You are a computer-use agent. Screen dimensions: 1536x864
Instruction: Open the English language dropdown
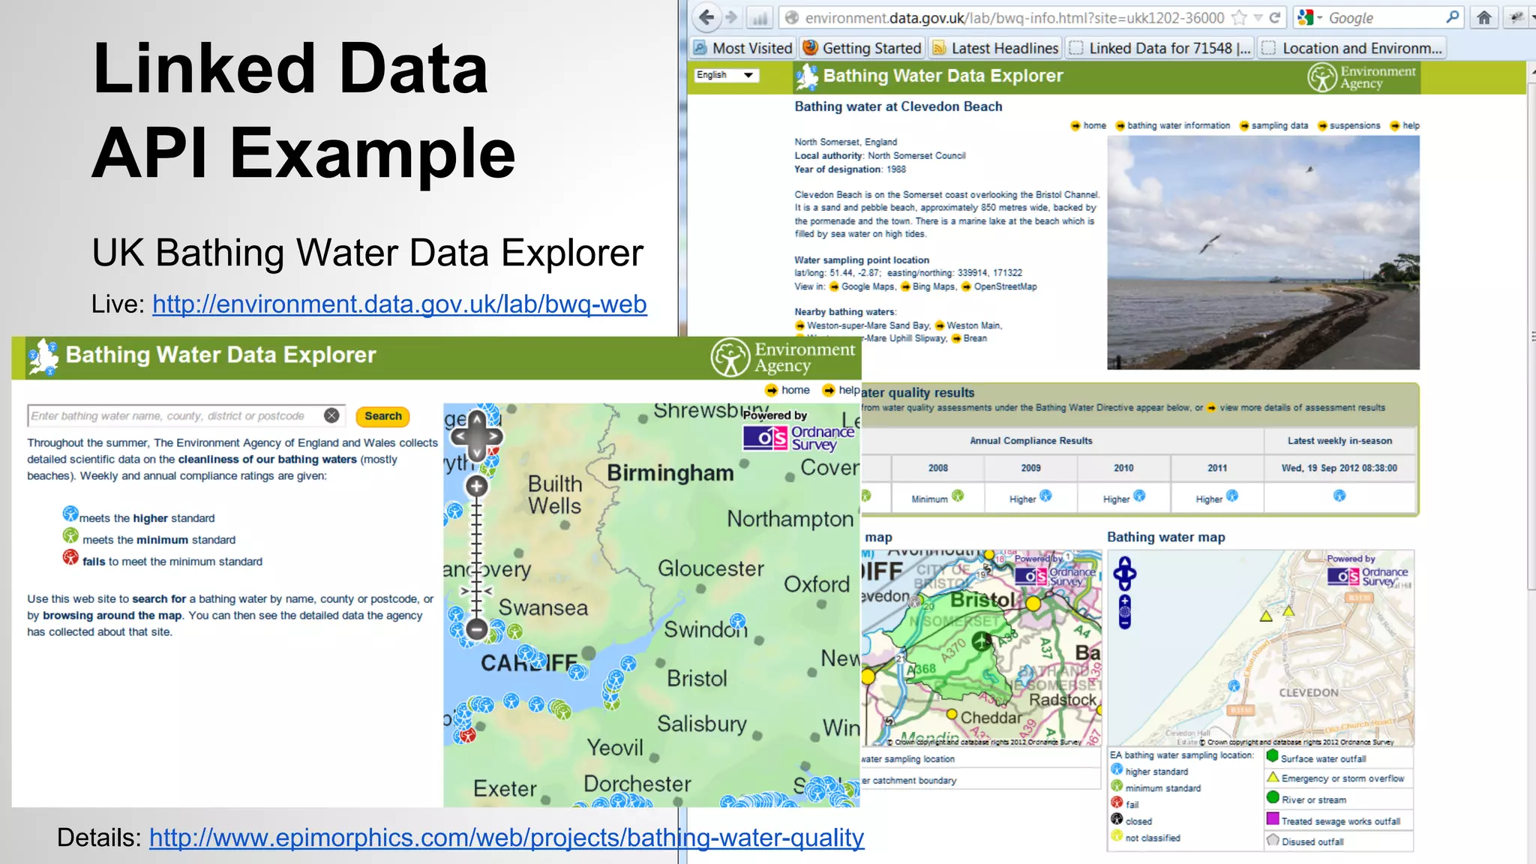(x=726, y=75)
